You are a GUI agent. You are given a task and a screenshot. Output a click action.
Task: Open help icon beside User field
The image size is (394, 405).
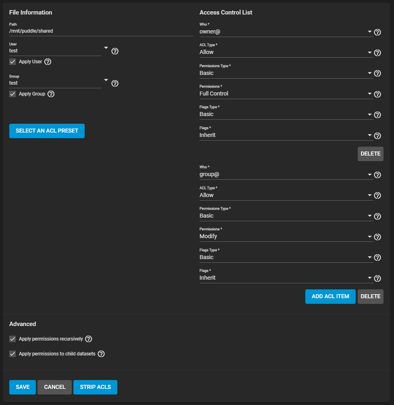pos(115,51)
